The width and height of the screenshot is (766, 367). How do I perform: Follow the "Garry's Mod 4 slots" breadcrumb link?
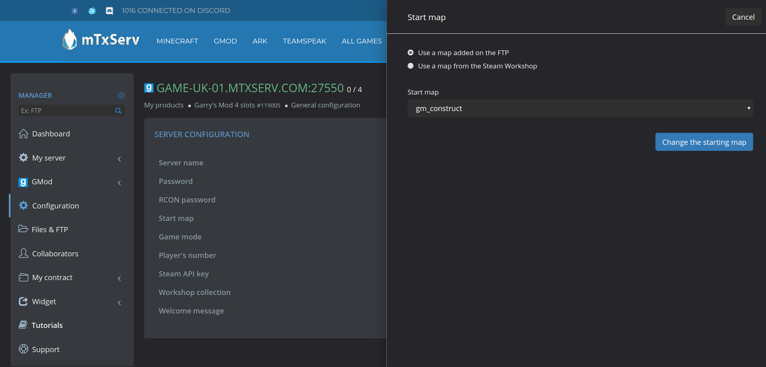click(x=237, y=105)
